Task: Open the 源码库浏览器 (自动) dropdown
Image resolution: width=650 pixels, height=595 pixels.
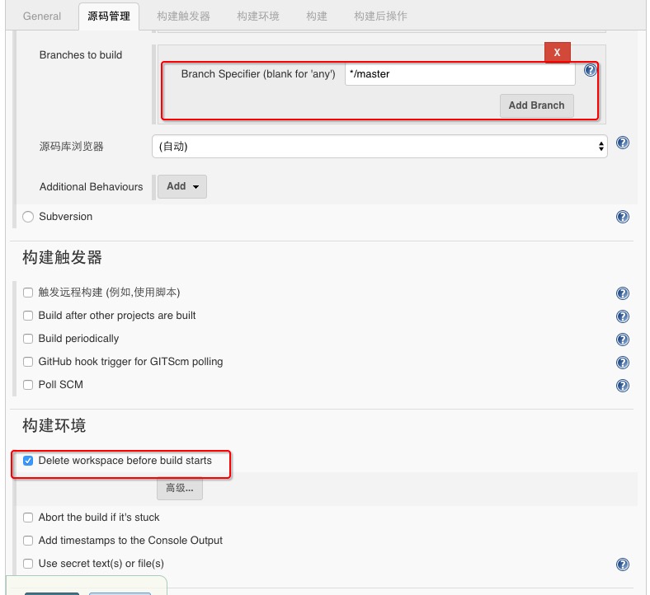Action: (x=379, y=146)
